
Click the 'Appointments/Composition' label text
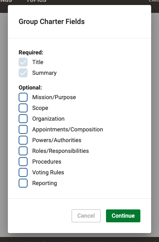click(67, 130)
